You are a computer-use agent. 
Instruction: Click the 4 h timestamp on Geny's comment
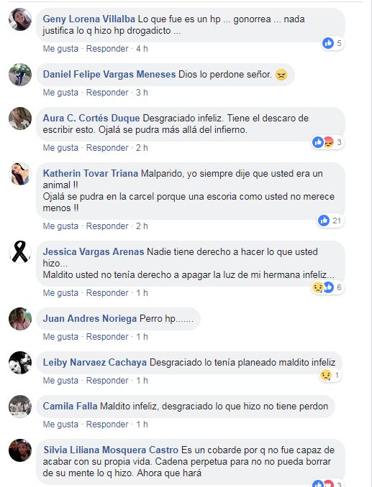point(142,49)
